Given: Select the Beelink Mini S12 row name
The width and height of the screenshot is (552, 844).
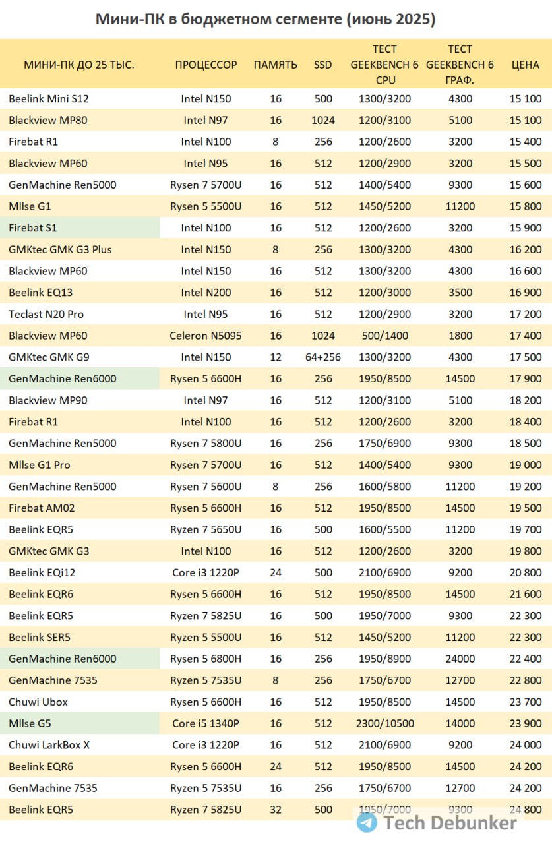Looking at the screenshot, I should [49, 99].
